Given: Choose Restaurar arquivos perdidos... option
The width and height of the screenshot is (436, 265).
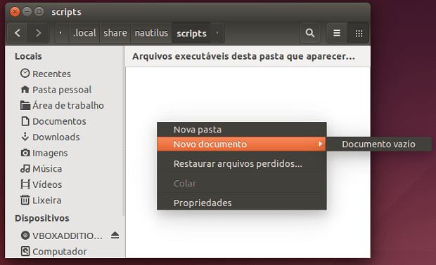Looking at the screenshot, I should 242,163.
